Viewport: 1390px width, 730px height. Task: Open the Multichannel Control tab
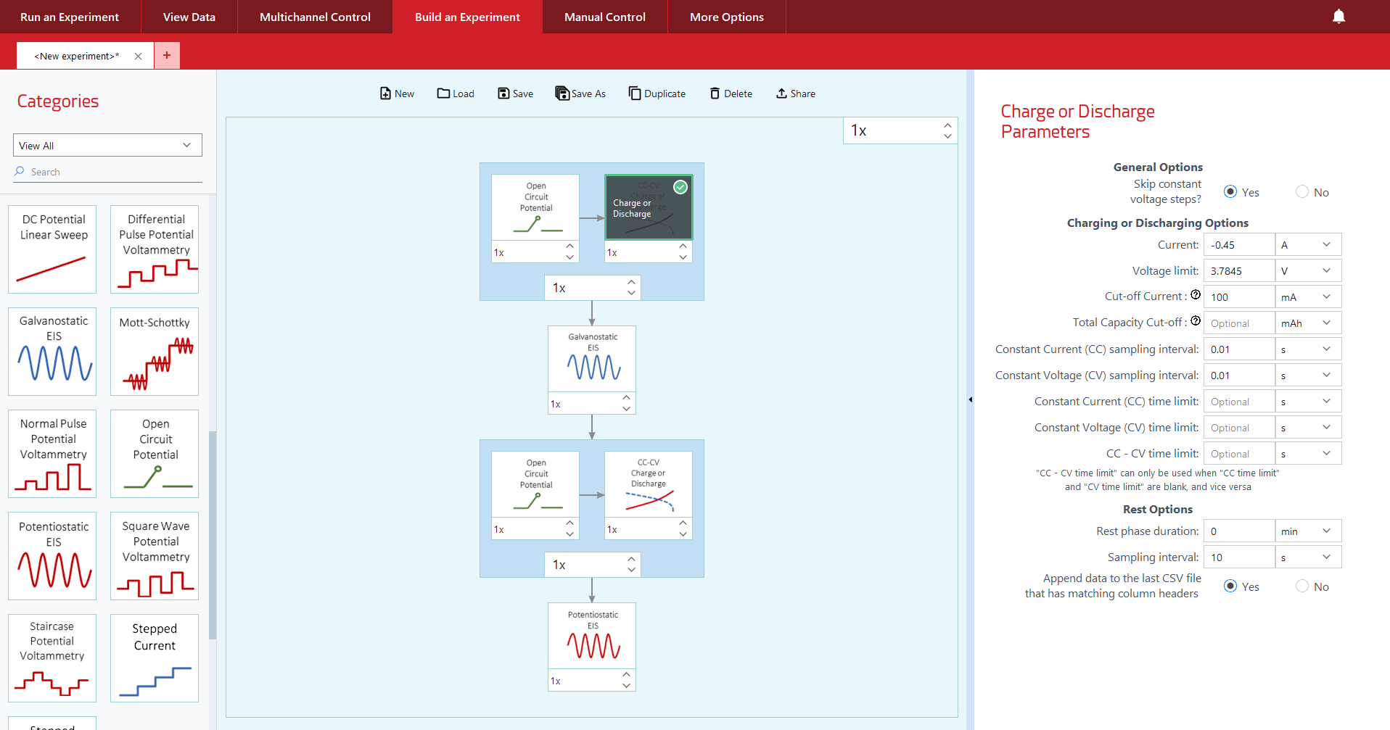315,17
